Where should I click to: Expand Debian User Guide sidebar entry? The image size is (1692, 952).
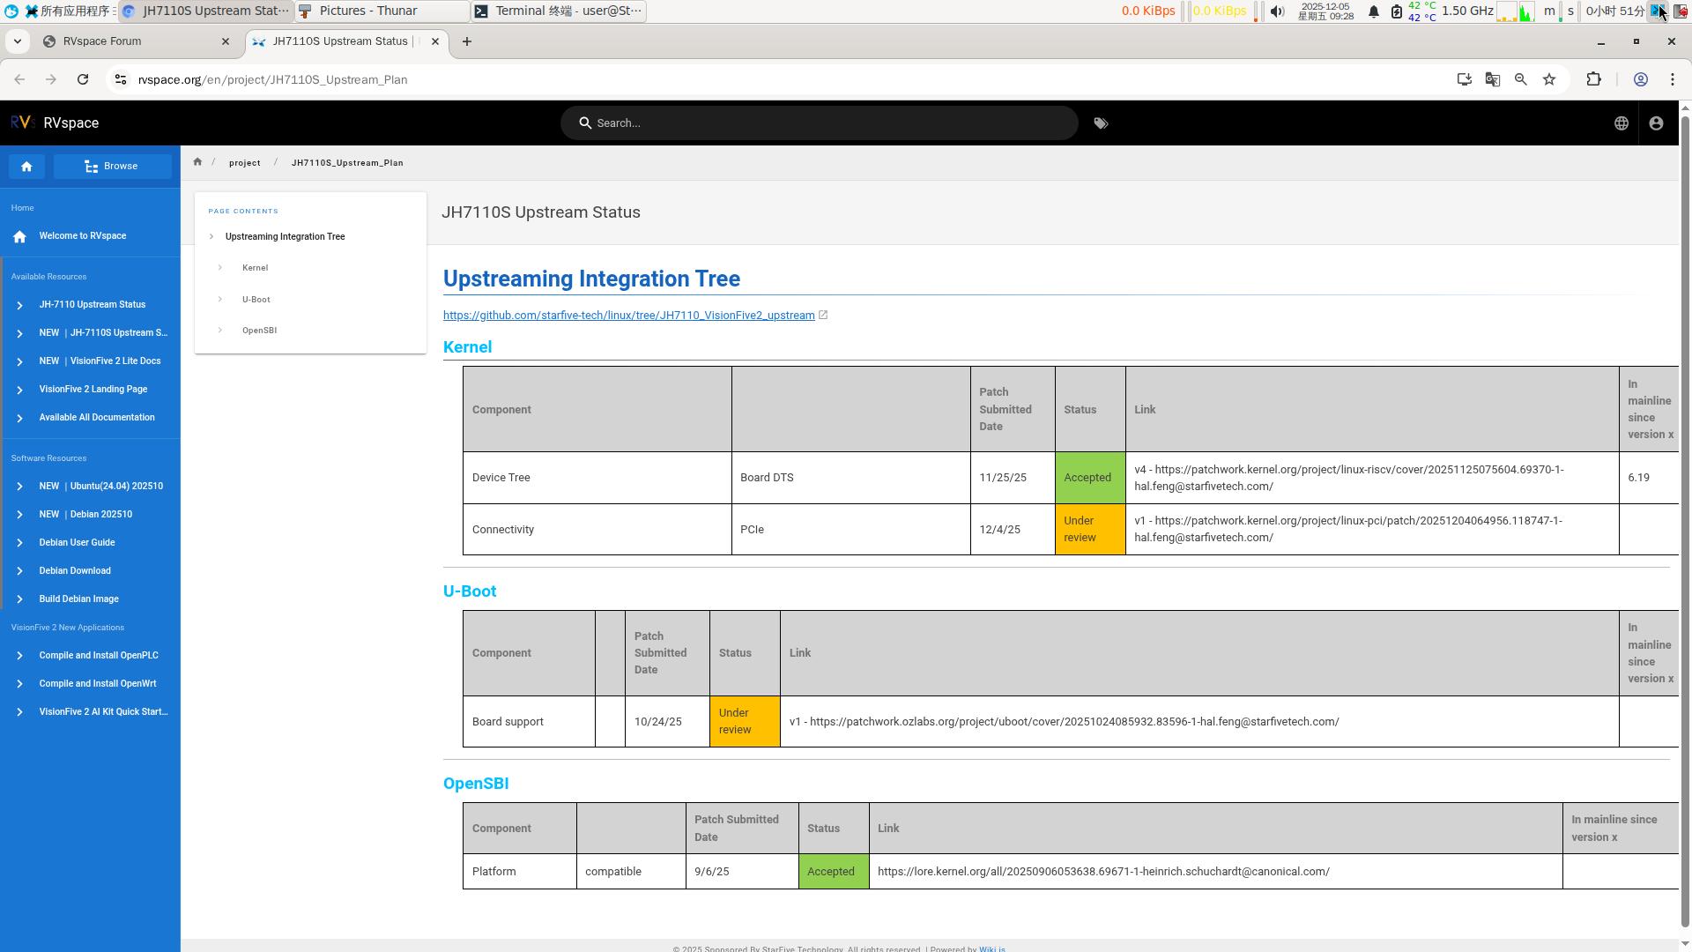pyautogui.click(x=19, y=543)
